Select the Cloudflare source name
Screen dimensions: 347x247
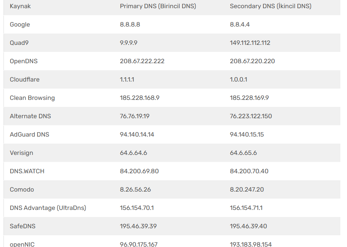point(25,80)
